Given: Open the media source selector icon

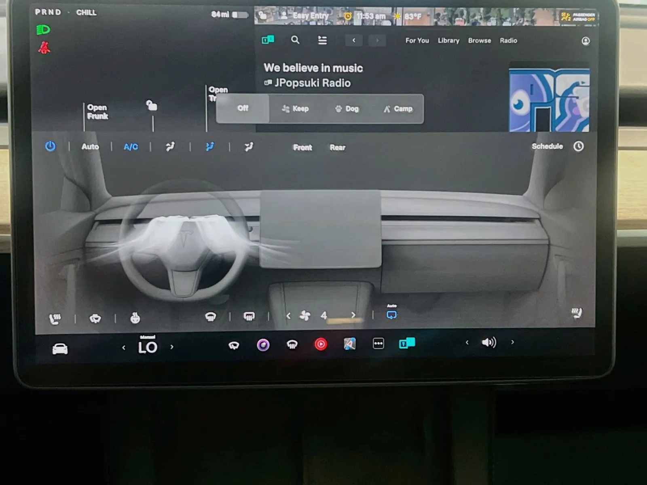Looking at the screenshot, I should tap(268, 40).
